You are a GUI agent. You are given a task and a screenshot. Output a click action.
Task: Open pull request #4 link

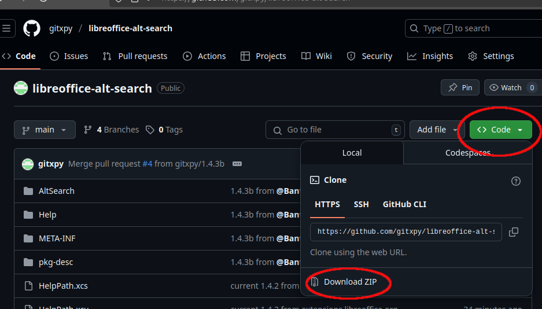pos(148,164)
